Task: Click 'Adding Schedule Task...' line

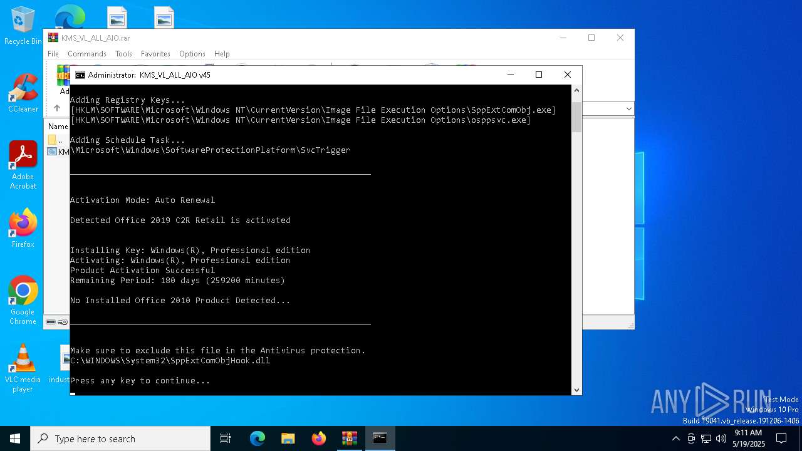Action: 128,140
